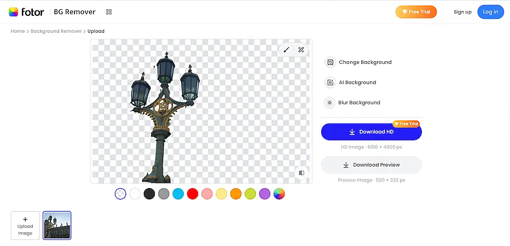Click the Upload breadcrumb item

click(x=96, y=31)
